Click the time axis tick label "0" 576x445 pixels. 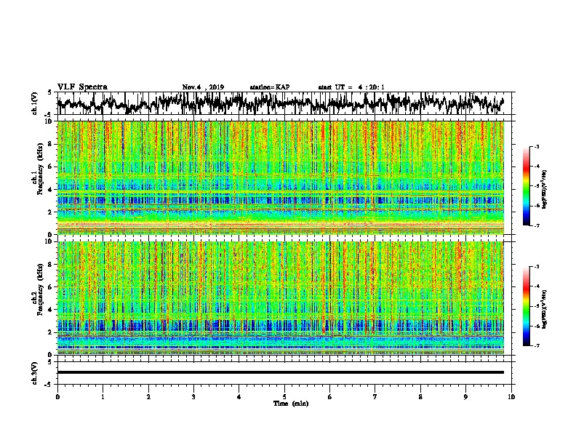[57, 397]
